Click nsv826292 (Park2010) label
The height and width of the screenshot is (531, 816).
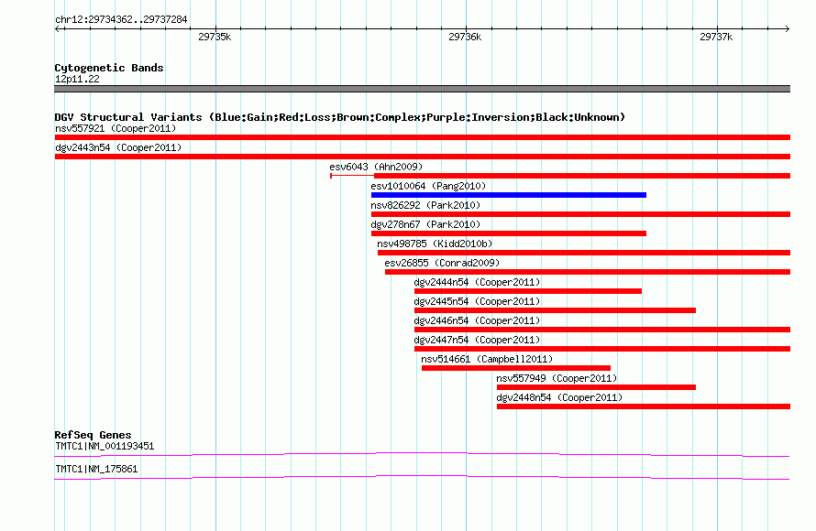425,205
